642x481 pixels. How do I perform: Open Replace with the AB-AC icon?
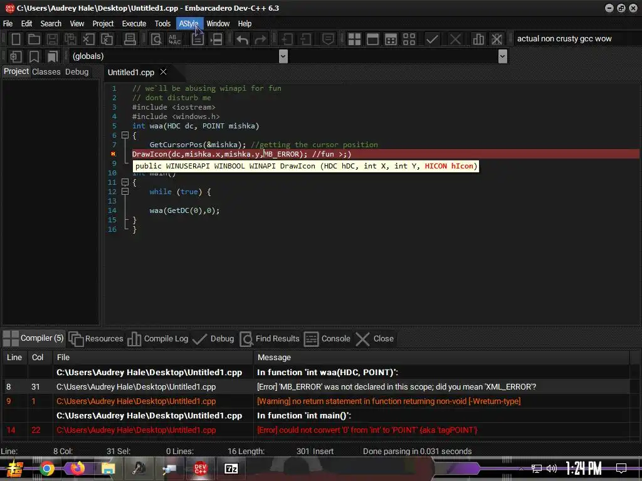pos(175,39)
